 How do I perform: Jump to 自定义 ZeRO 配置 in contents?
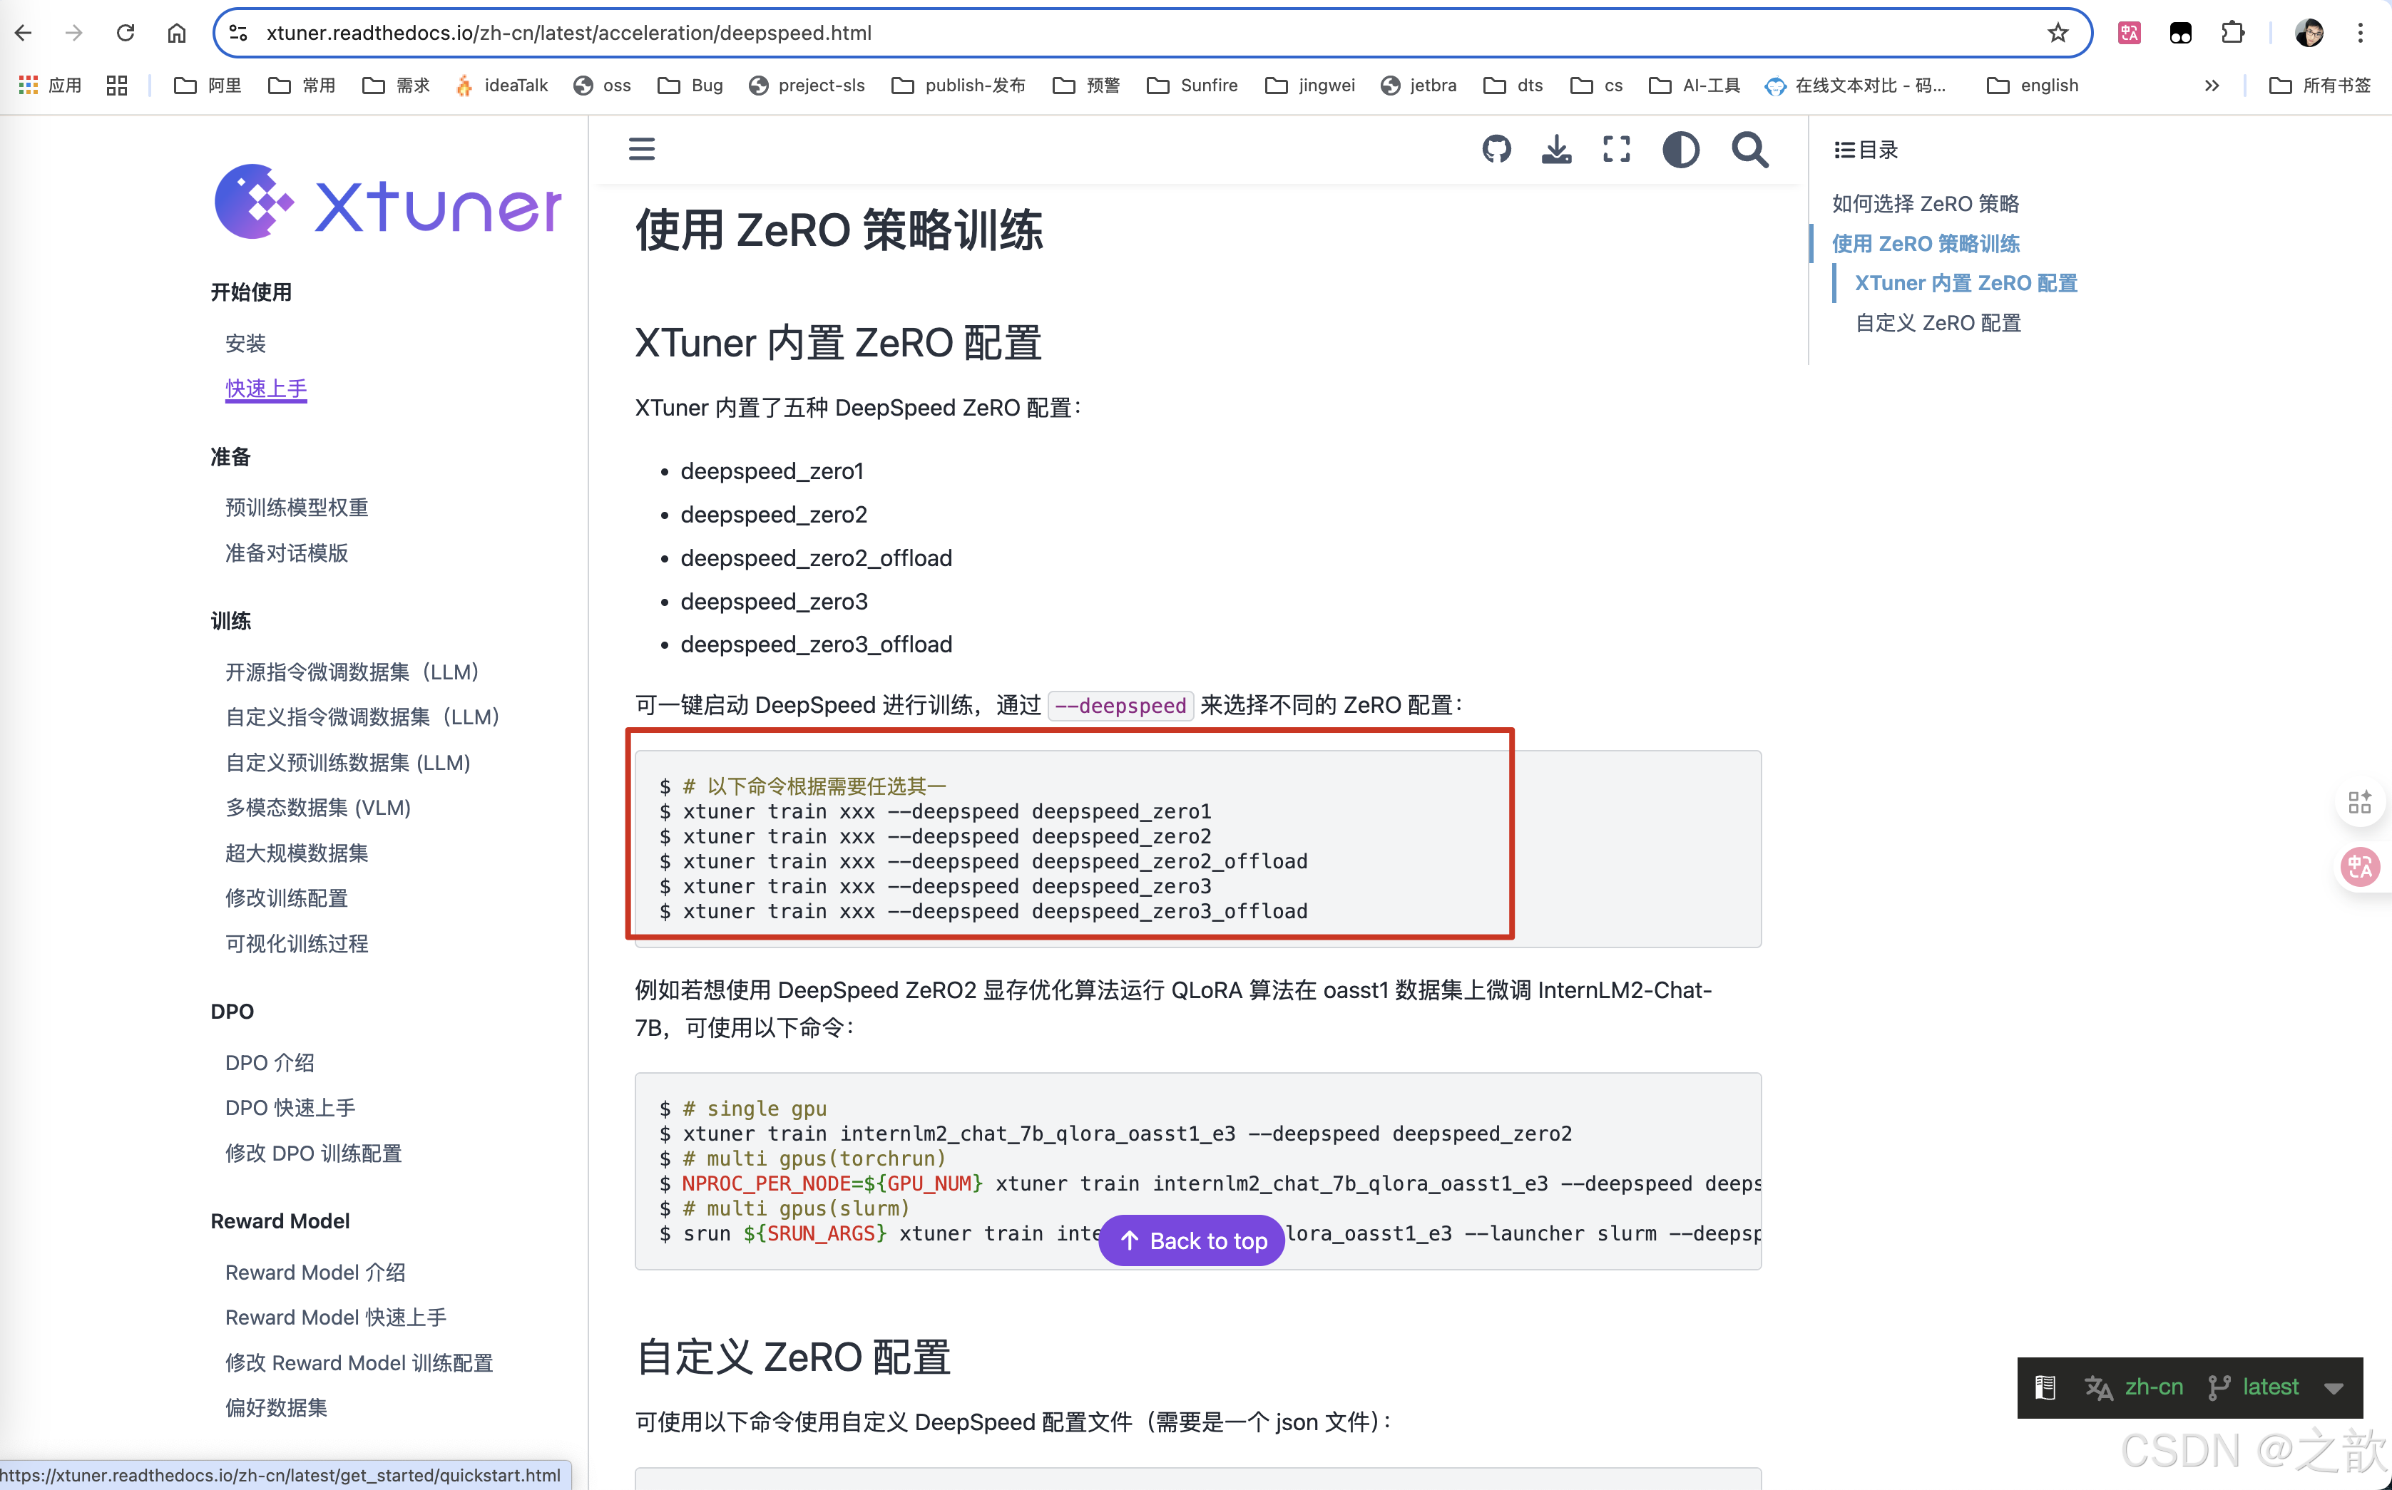click(x=1938, y=323)
